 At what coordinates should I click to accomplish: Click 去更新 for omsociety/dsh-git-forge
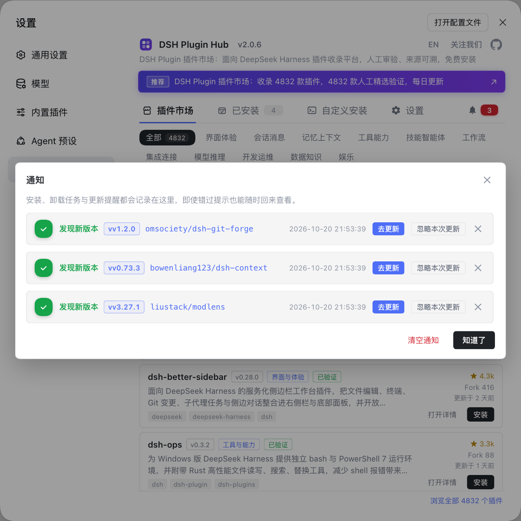388,229
